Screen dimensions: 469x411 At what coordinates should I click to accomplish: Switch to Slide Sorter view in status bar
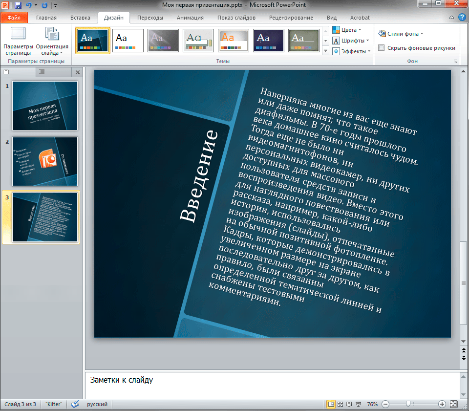point(340,404)
